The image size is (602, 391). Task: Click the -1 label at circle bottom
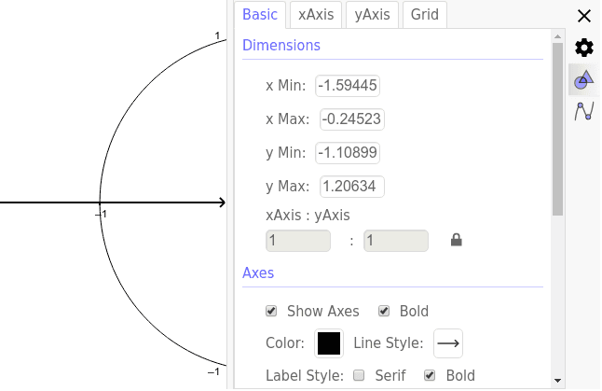click(x=213, y=371)
